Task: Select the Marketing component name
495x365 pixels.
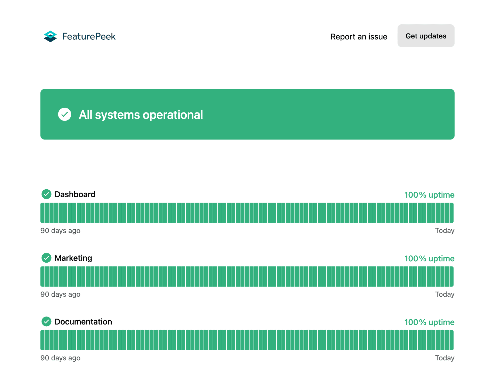Action: [x=73, y=258]
